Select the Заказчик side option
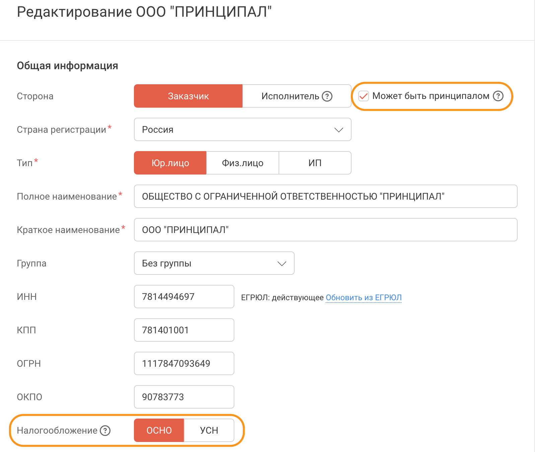Image resolution: width=535 pixels, height=452 pixels. pyautogui.click(x=188, y=96)
